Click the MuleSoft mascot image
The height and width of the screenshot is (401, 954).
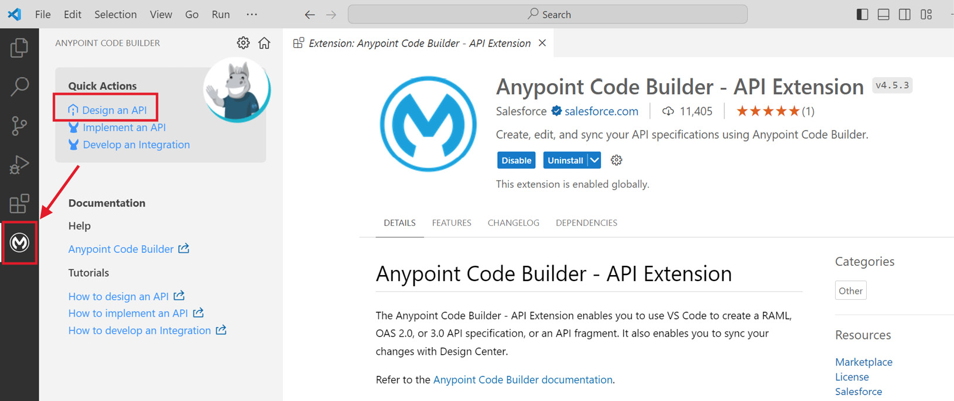pyautogui.click(x=237, y=90)
